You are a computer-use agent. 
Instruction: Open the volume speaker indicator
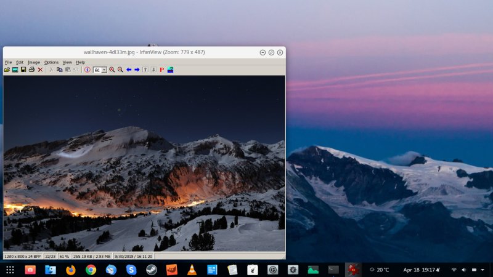pyautogui.click(x=464, y=270)
